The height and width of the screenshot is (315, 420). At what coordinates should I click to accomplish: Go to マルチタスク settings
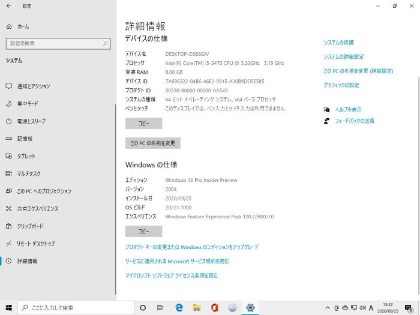point(29,173)
